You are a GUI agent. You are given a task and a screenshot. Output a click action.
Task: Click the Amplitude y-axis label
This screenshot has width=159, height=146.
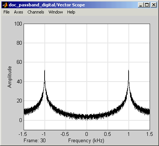click(x=9, y=77)
